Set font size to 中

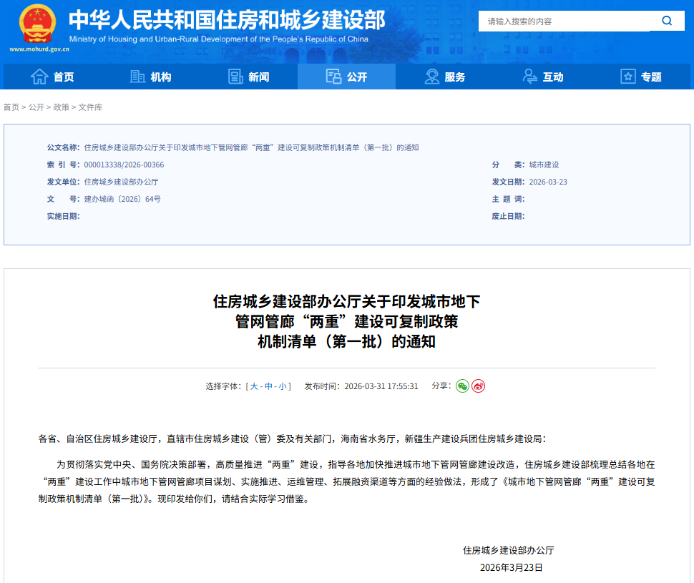click(268, 386)
